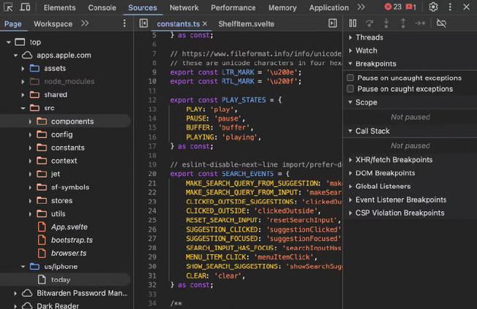The image size is (477, 309).
Task: Expand the Watch section
Action: click(350, 50)
